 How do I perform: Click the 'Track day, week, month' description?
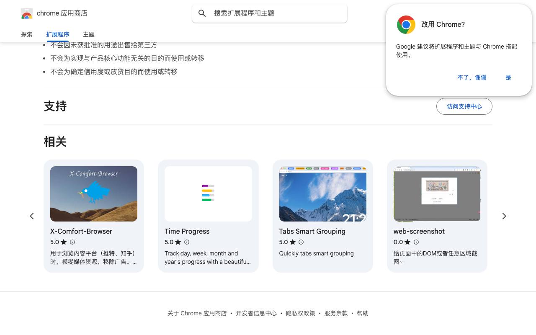pyautogui.click(x=208, y=258)
